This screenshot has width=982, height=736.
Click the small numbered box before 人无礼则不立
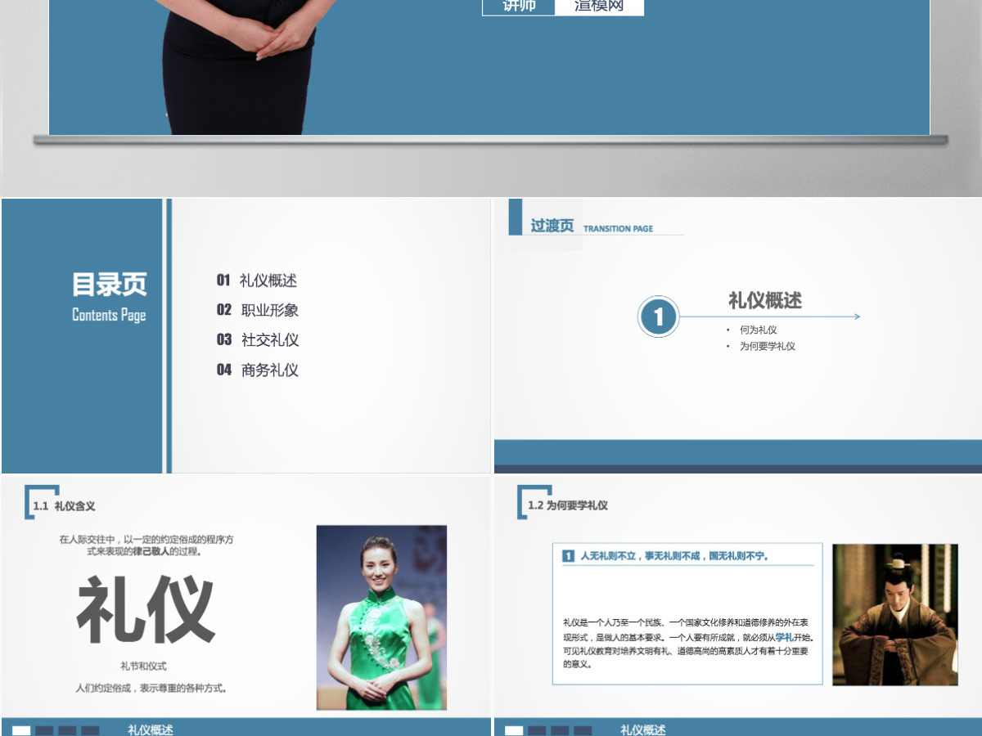pyautogui.click(x=568, y=556)
